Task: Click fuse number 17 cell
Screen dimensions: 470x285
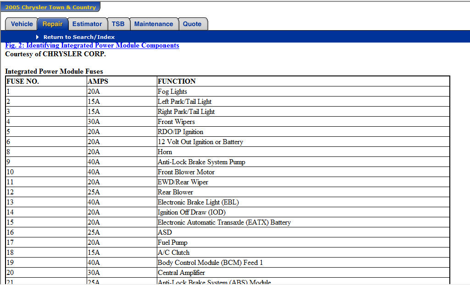Action: 46,242
